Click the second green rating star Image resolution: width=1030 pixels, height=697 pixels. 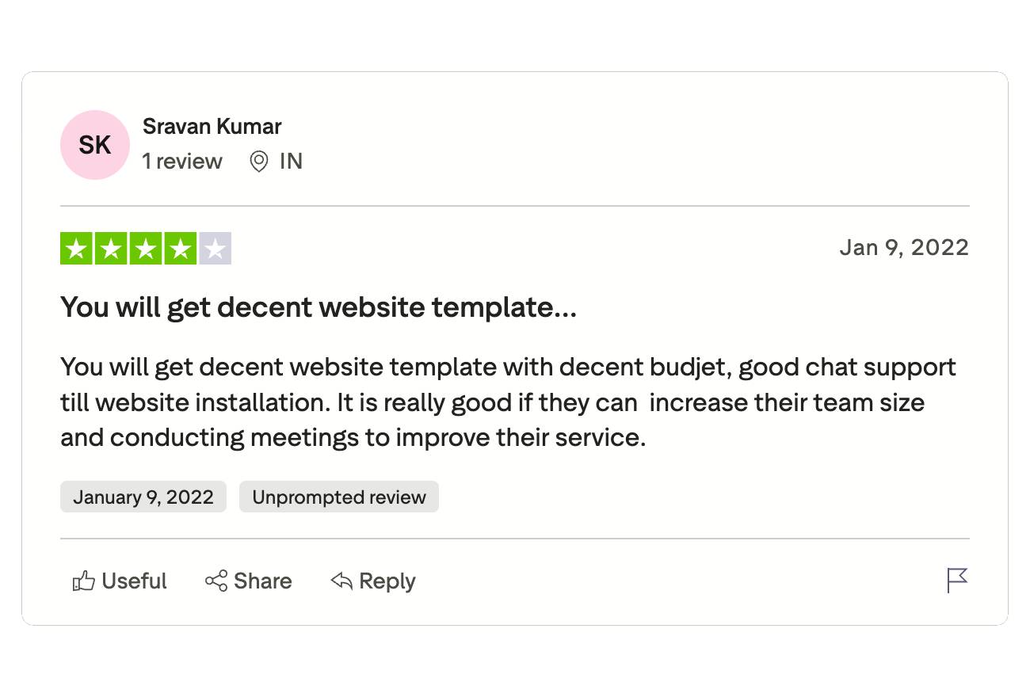coord(112,249)
